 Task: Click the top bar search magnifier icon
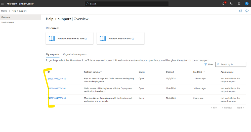[x=87, y=4]
